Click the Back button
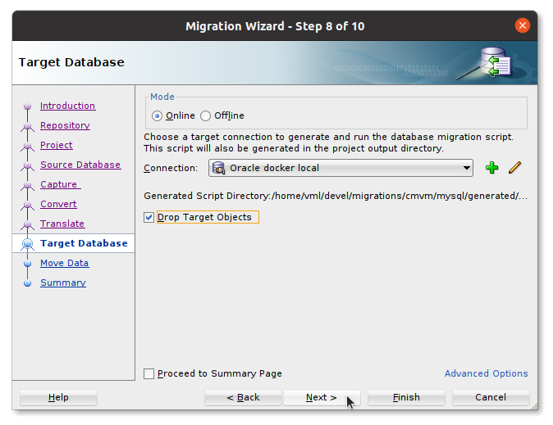Image resolution: width=553 pixels, height=425 pixels. coord(243,397)
